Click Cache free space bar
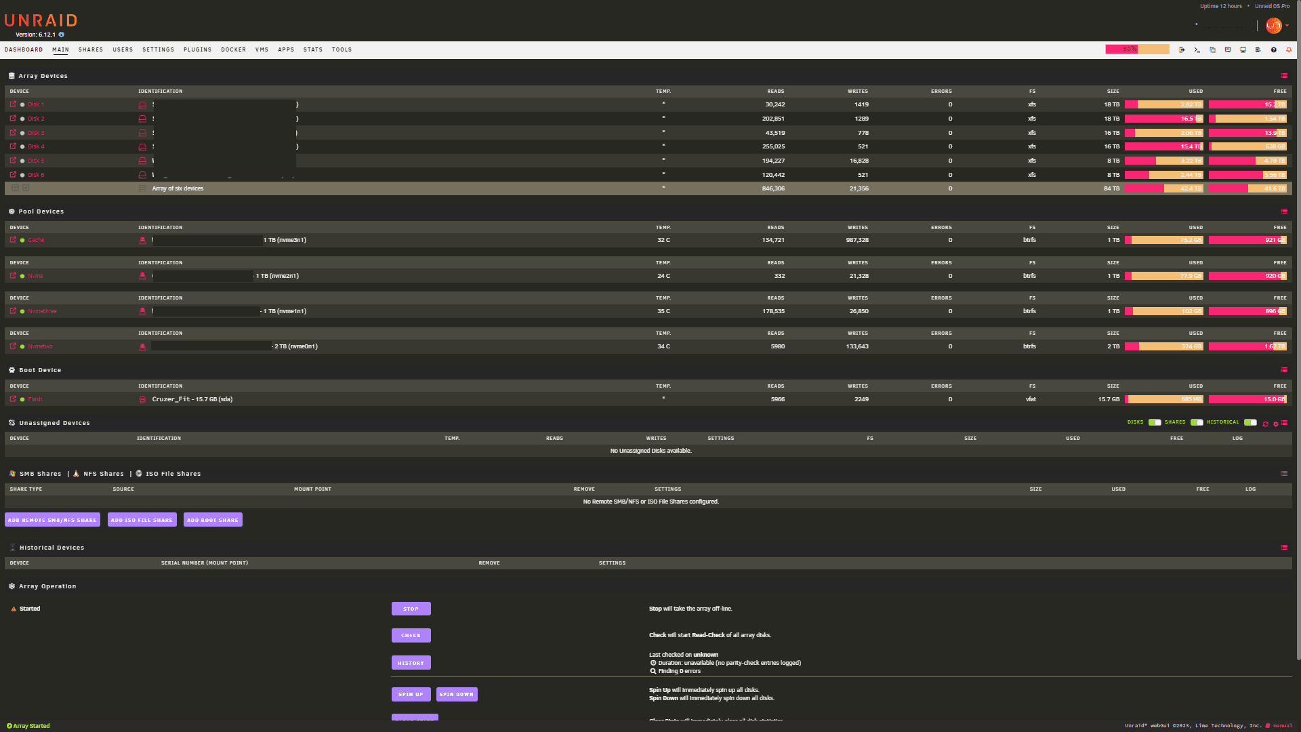1301x732 pixels. pos(1247,240)
